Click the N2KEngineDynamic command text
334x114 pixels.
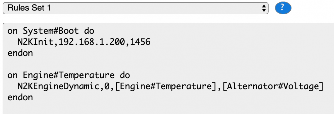58,86
